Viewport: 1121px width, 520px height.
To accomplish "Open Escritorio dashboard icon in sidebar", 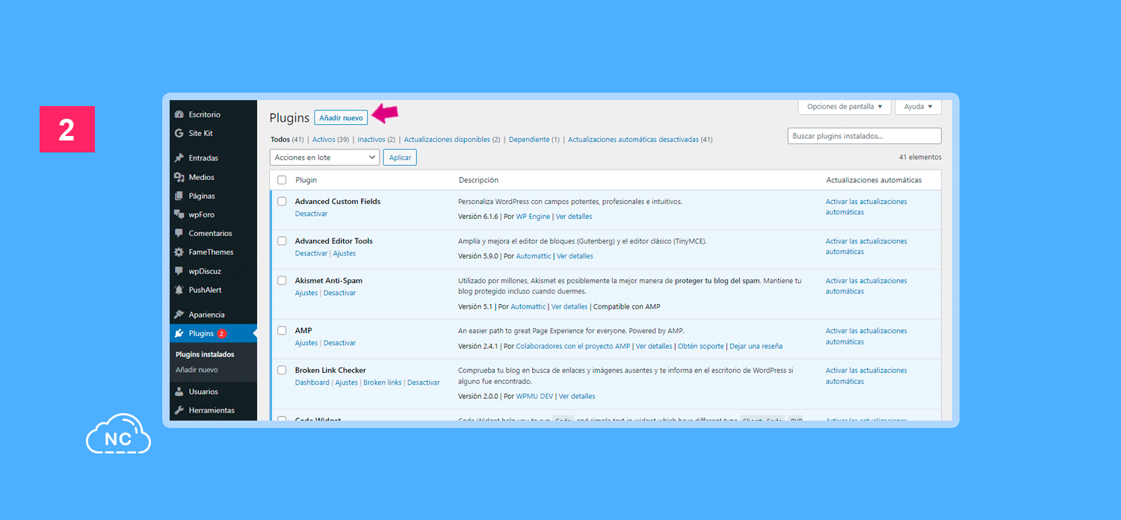I will (179, 114).
